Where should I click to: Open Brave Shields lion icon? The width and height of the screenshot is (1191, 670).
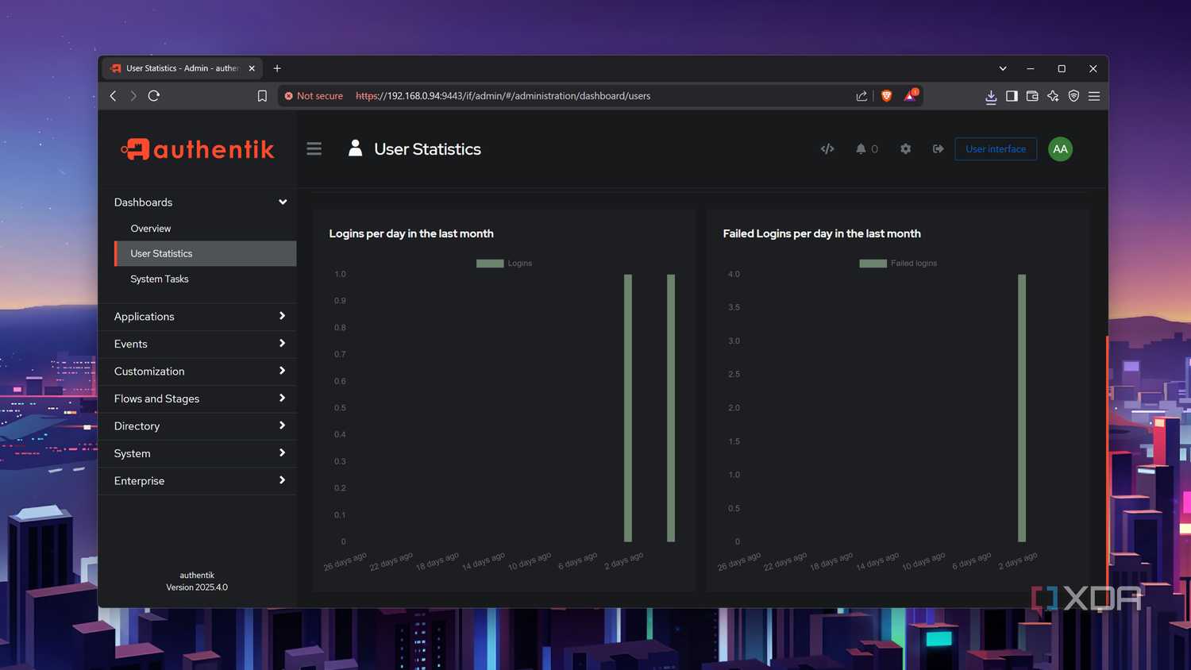[887, 96]
